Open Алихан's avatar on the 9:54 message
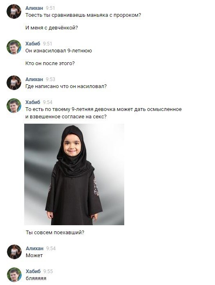 pyautogui.click(x=14, y=251)
